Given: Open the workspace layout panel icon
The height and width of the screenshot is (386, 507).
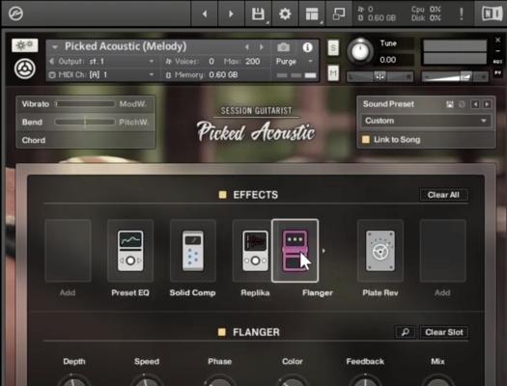Looking at the screenshot, I should pos(312,14).
